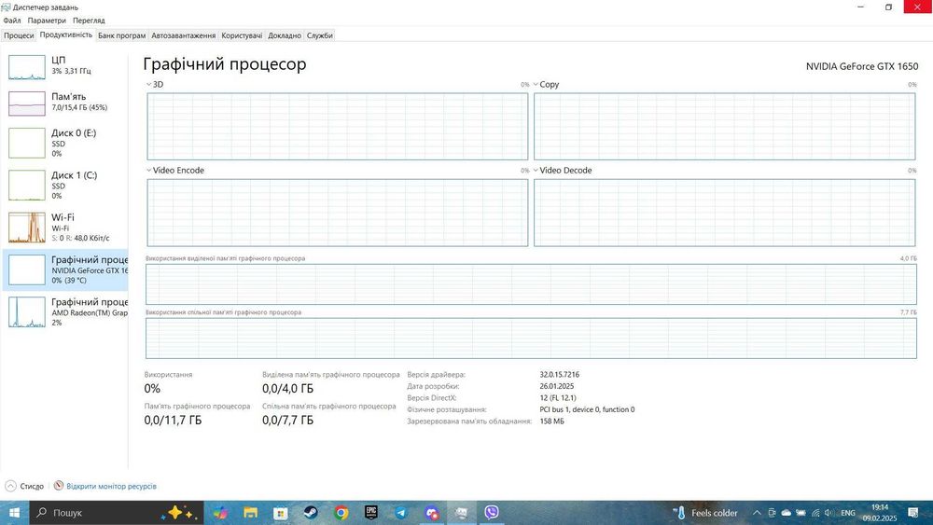Open the Feels colder weather widget
Screen dimensions: 933x525
(x=705, y=513)
